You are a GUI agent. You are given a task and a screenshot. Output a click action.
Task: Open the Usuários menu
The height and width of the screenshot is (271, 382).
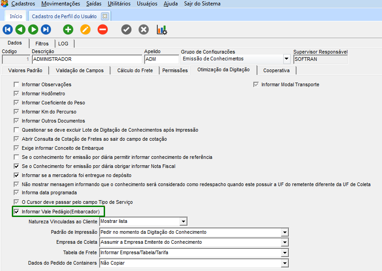(147, 4)
